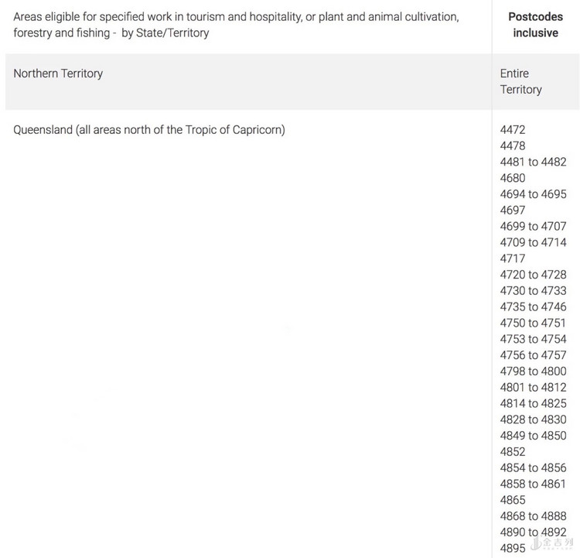Click postcode 4852
This screenshot has height=558, width=580.
513,452
